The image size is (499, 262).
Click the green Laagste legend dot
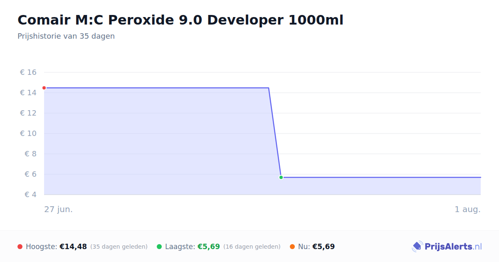click(159, 247)
